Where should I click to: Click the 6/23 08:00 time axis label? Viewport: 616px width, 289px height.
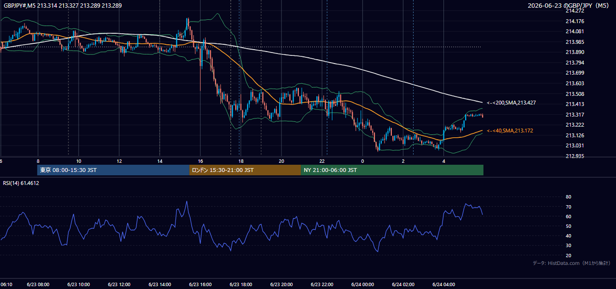[x=38, y=285]
